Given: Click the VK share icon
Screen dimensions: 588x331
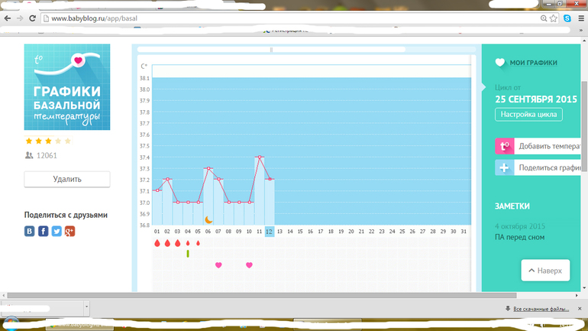Looking at the screenshot, I should [30, 231].
